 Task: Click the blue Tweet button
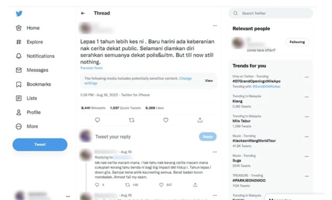[40, 145]
